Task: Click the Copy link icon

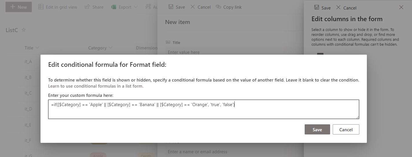Action: point(218,7)
